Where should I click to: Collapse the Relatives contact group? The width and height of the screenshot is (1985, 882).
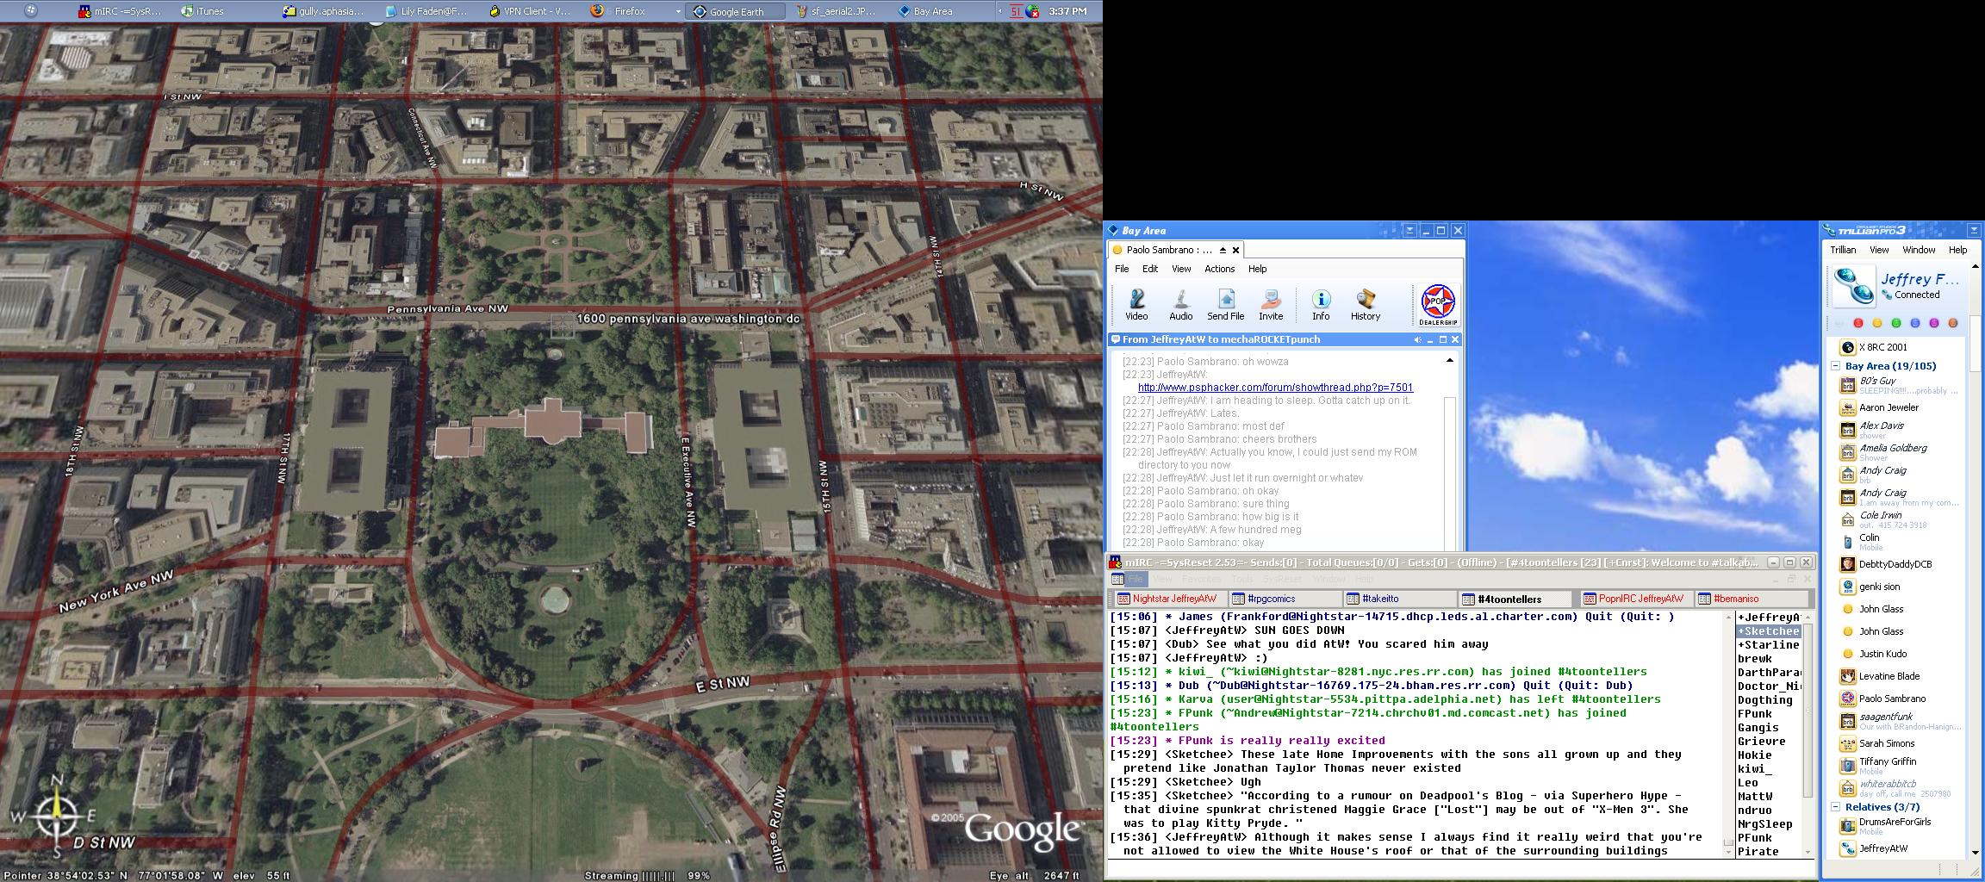coord(1836,807)
